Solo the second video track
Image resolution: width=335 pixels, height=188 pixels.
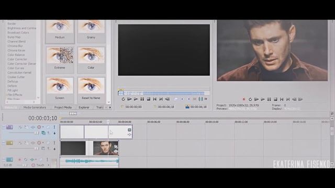[x=54, y=143]
